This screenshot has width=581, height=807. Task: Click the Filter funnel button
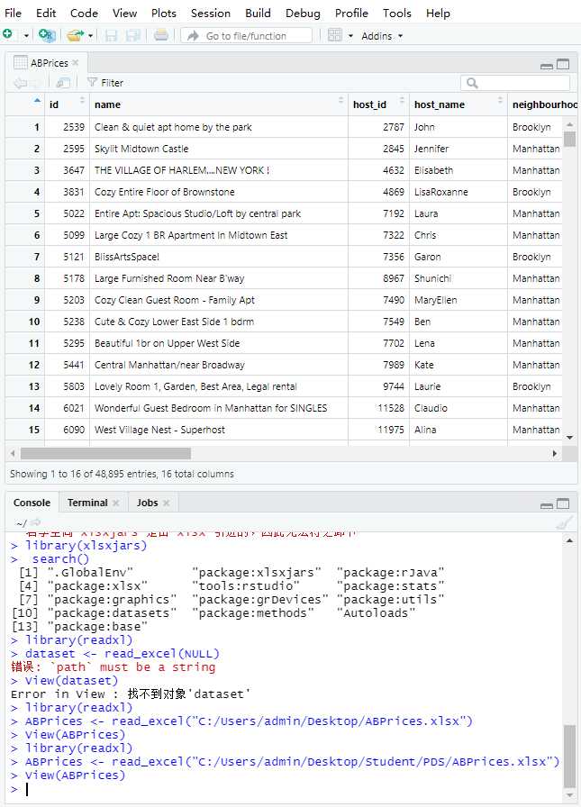(104, 83)
